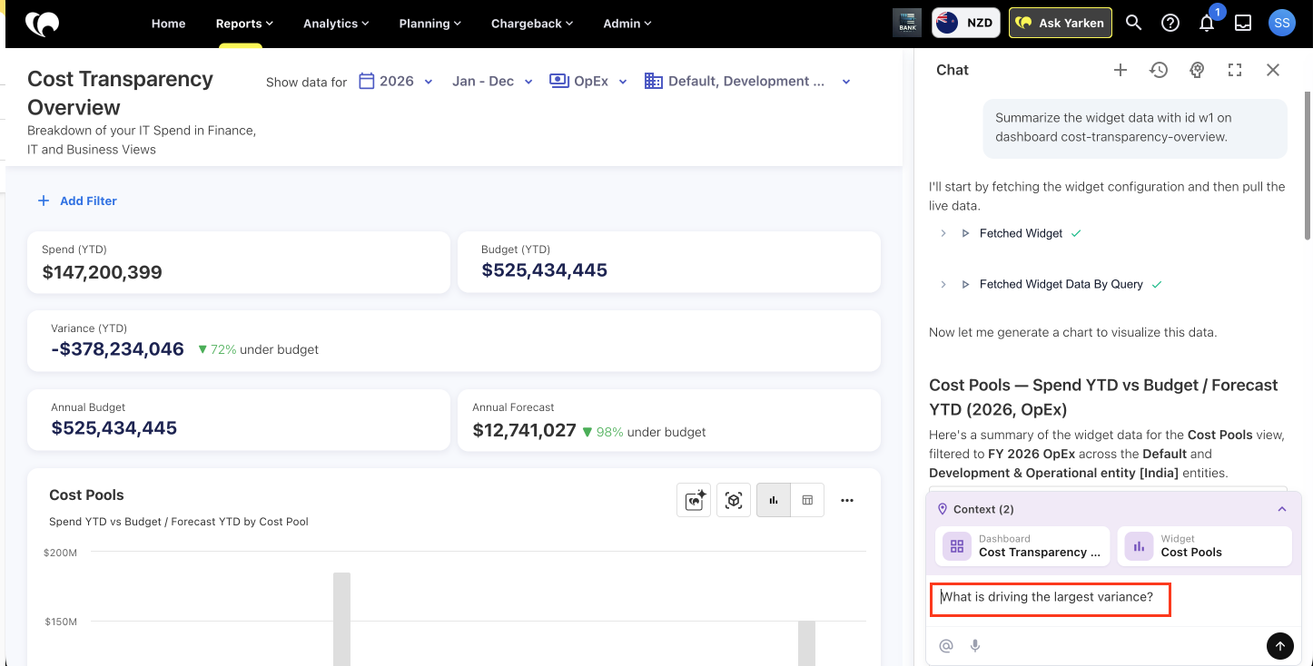
Task: Click the AI image insight icon on Cost Pools
Action: tap(694, 500)
